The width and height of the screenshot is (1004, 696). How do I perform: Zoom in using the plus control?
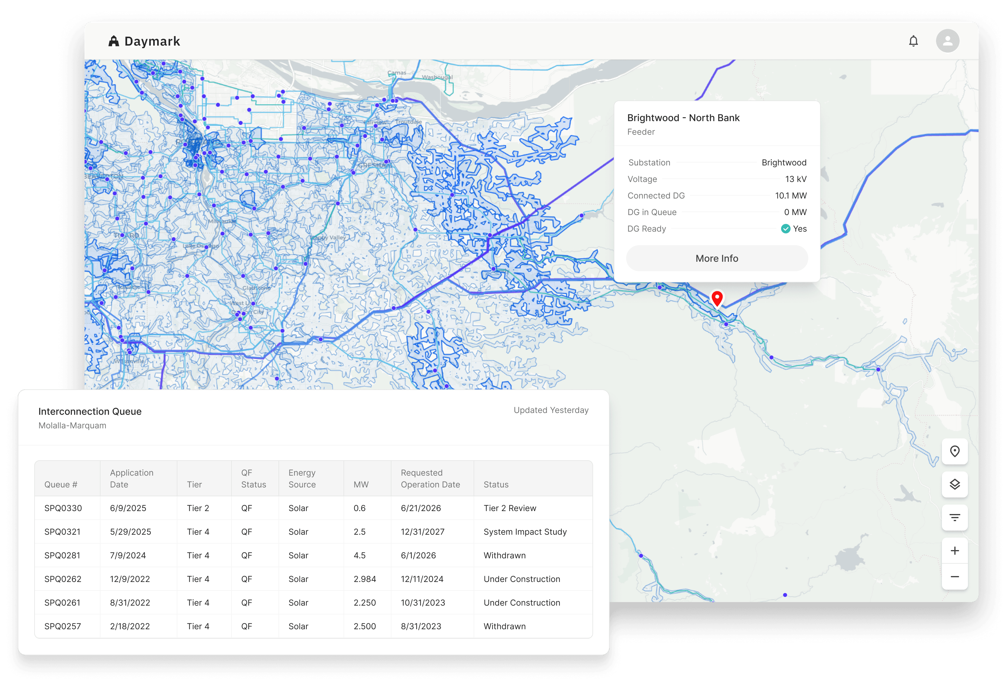[x=955, y=550]
